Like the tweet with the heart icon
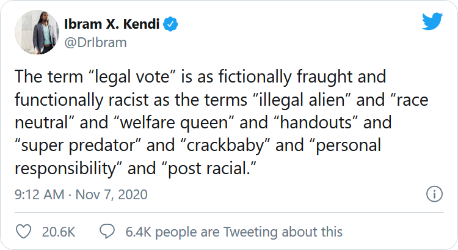Image resolution: width=458 pixels, height=250 pixels. pyautogui.click(x=23, y=232)
